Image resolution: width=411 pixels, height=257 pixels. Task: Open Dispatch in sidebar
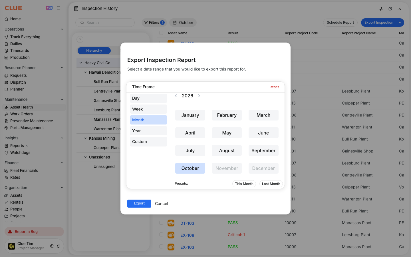(x=18, y=82)
